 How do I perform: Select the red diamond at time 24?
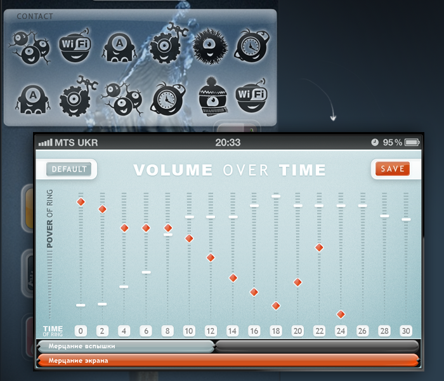[x=341, y=314]
